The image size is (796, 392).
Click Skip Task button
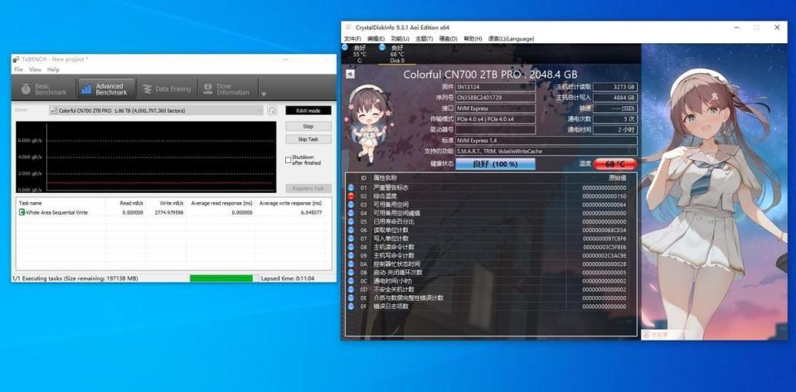coord(308,139)
